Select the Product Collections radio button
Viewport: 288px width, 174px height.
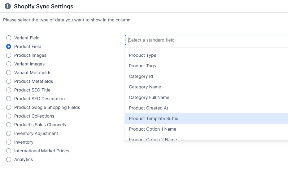[9, 116]
